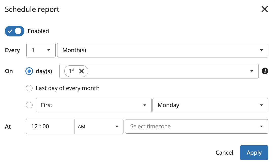The width and height of the screenshot is (275, 163).
Task: Select the First Monday radio option
Action: click(29, 105)
